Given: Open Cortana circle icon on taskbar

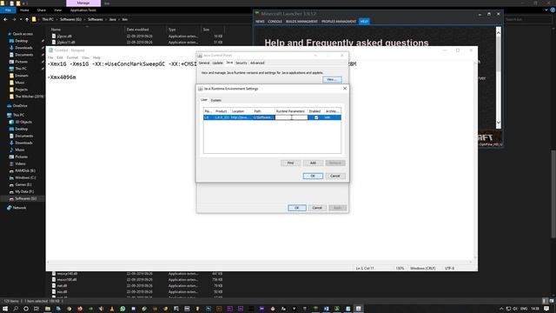Looking at the screenshot, I should [x=26, y=309].
